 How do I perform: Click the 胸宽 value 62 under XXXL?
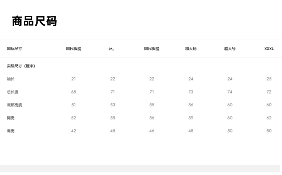pyautogui.click(x=269, y=118)
